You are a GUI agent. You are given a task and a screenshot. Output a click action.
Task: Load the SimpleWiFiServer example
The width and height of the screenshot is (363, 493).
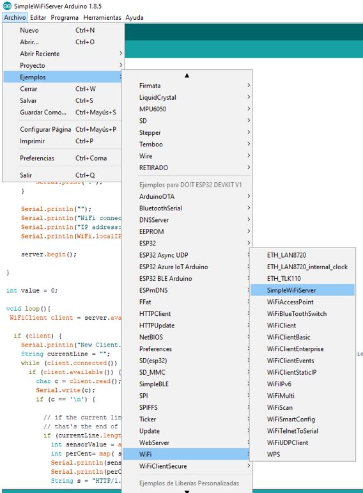(302, 290)
